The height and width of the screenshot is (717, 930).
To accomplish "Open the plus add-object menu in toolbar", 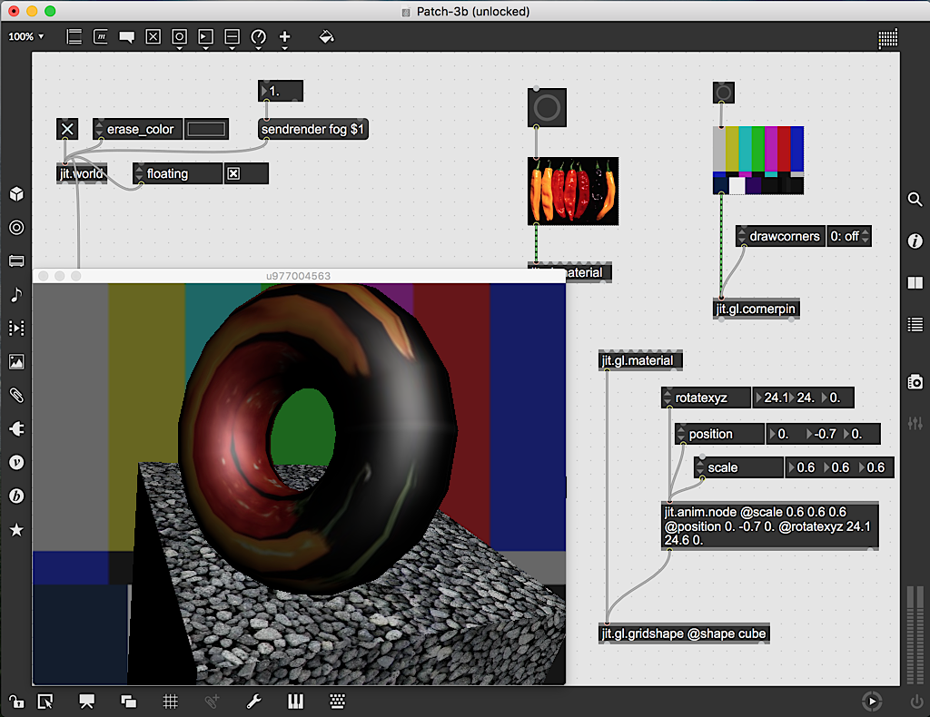I will [x=284, y=36].
